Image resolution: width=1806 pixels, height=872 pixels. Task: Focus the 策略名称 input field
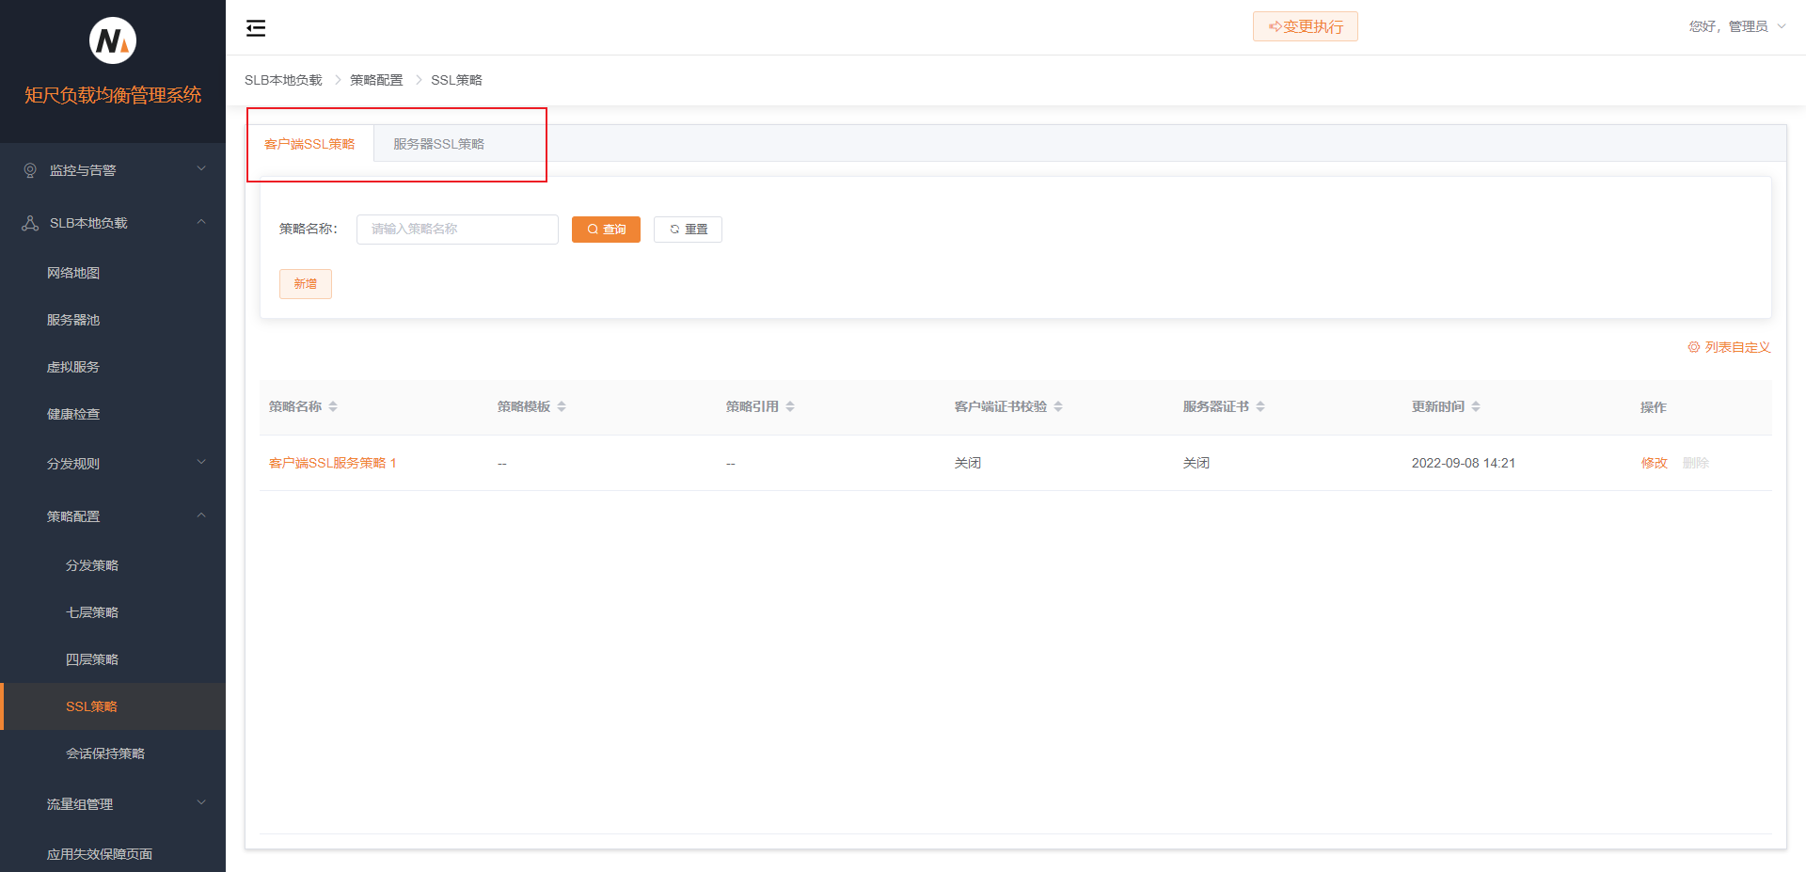(x=457, y=230)
